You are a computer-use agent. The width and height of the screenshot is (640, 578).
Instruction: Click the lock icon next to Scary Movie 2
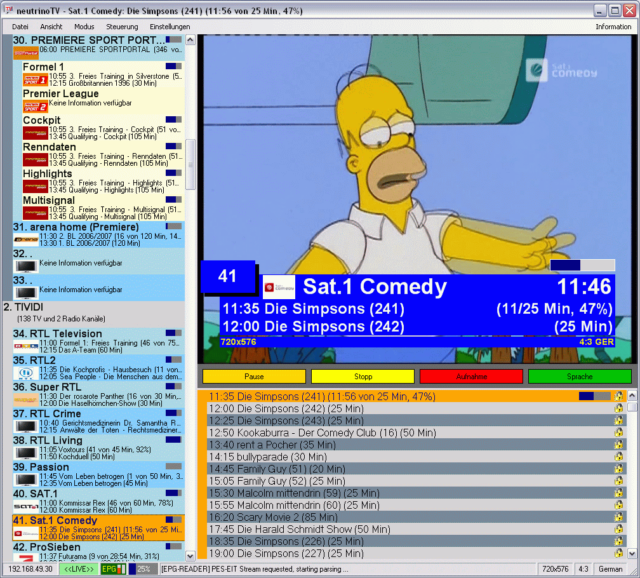[x=618, y=517]
